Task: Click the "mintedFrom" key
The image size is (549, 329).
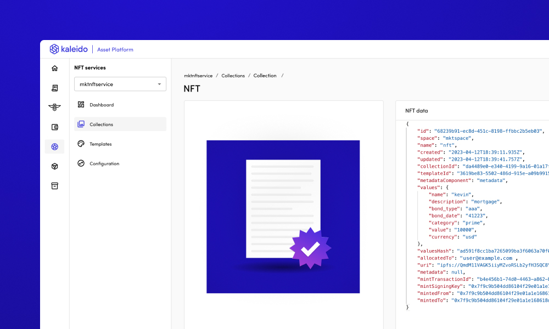Action: (434, 293)
